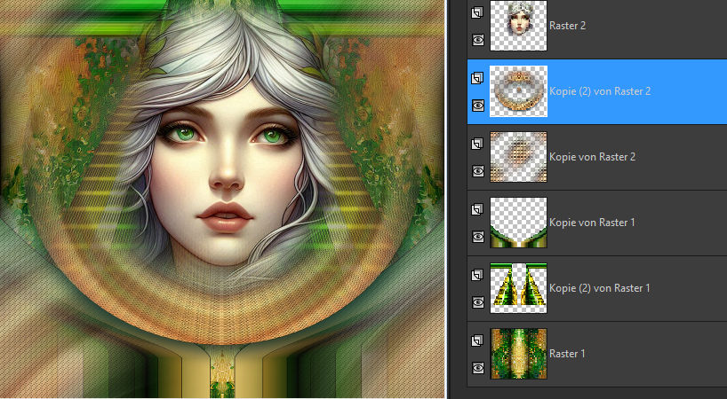Click the raster layer type icon of Raster 2

click(477, 12)
